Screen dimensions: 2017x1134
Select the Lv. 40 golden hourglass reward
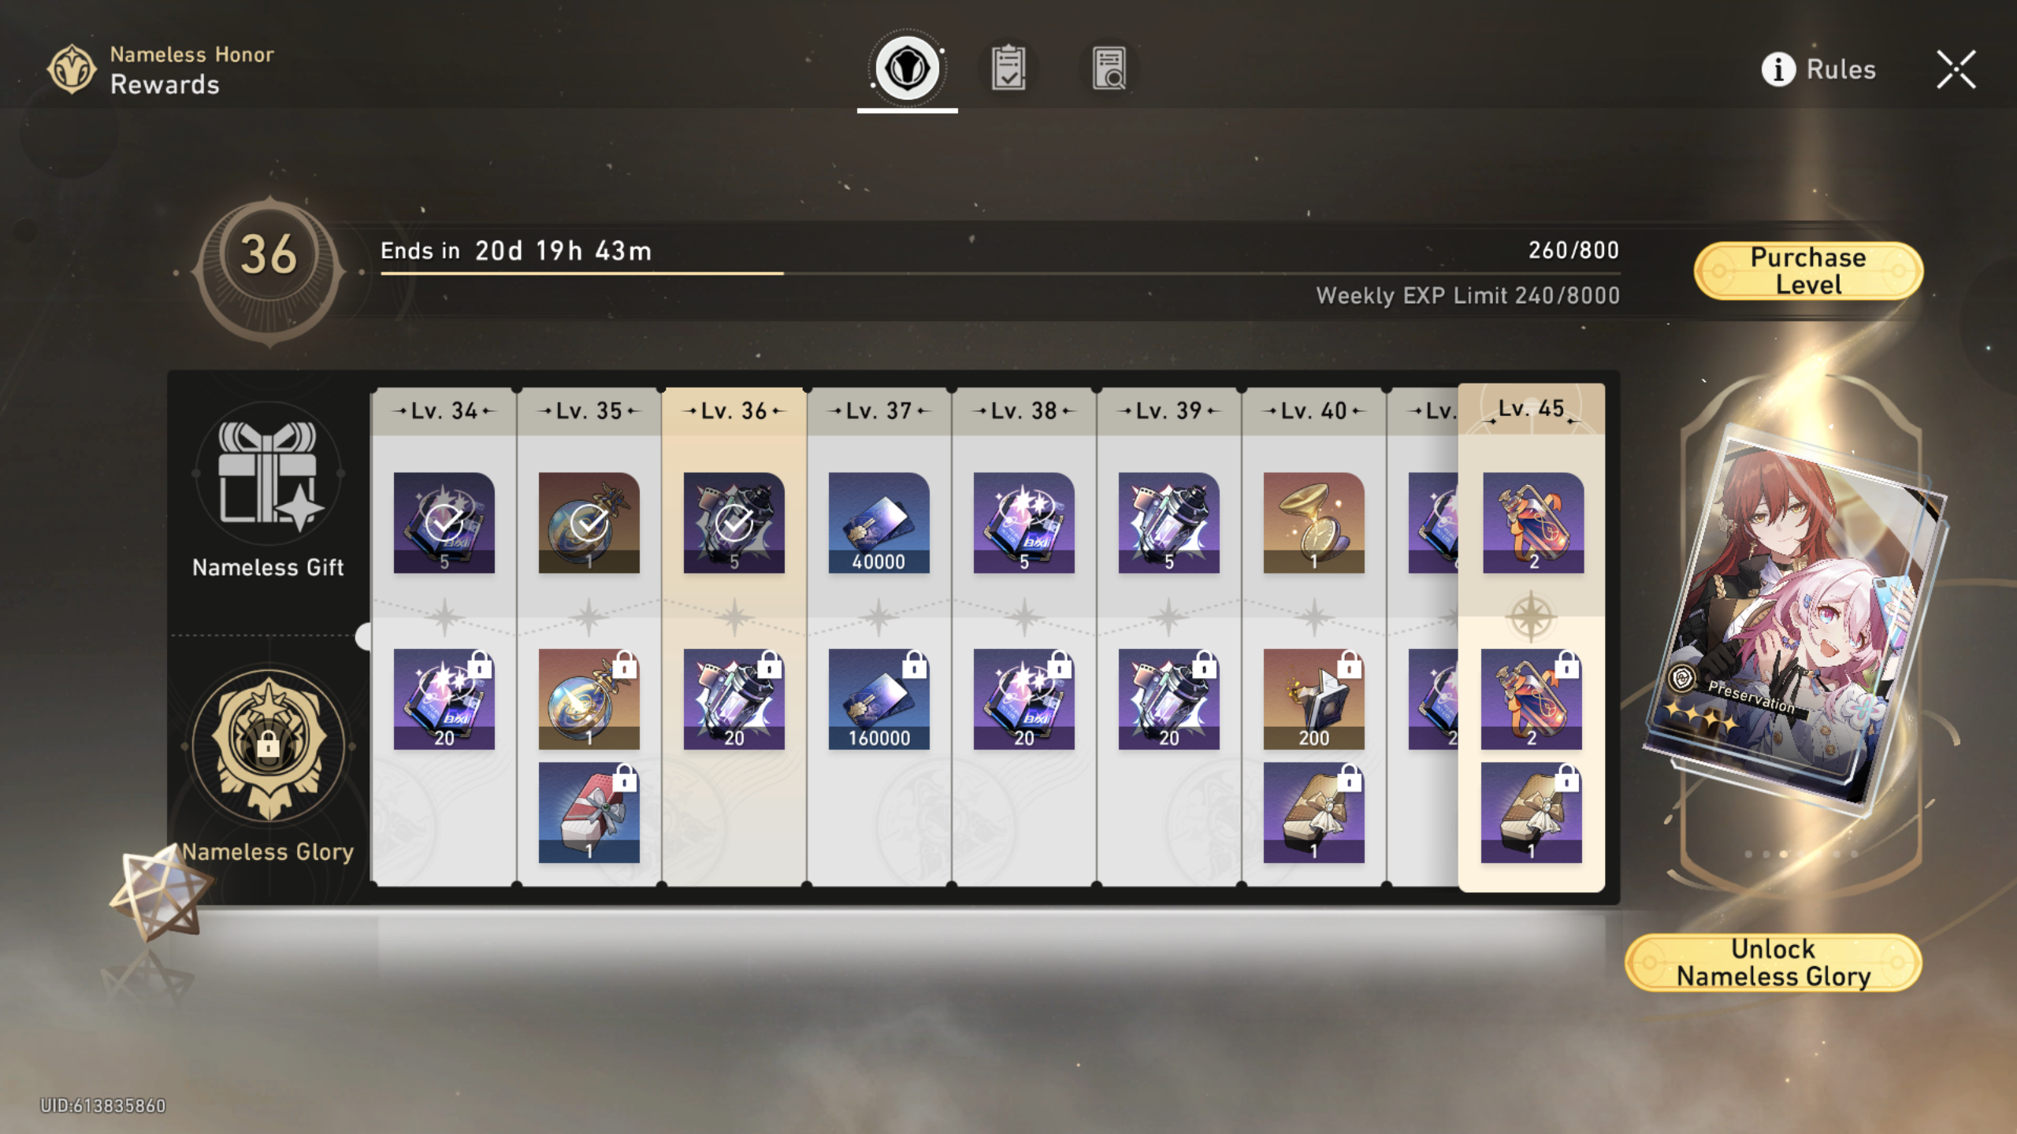(1313, 523)
